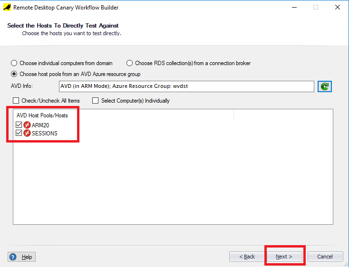Cancel the workflow builder wizard
The width and height of the screenshot is (349, 267).
(325, 257)
